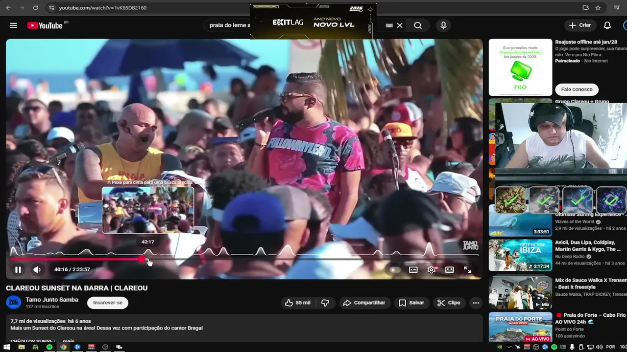Image resolution: width=627 pixels, height=352 pixels.
Task: Save the video with Salvar
Action: point(411,303)
